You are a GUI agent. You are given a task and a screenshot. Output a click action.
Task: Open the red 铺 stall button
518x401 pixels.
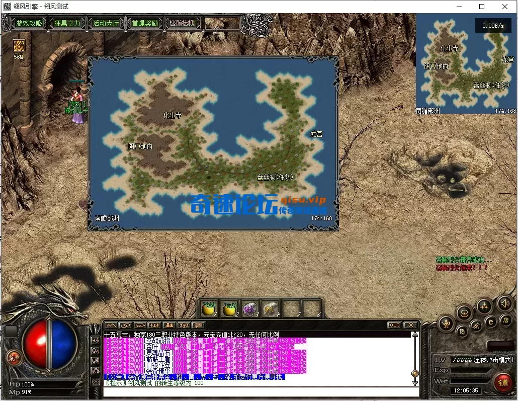pos(503,382)
